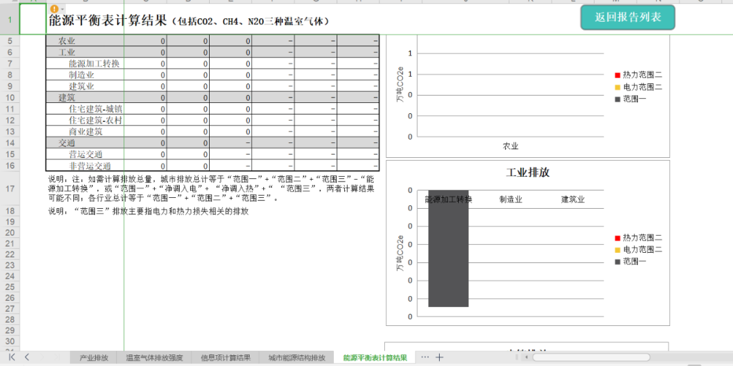Switch to the 温室气体排放强度 sheet tab

[x=154, y=358]
